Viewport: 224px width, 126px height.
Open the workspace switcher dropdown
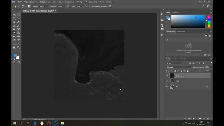coord(209,6)
